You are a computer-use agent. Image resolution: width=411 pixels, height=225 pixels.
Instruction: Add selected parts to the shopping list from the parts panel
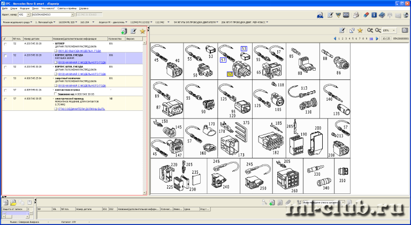[x=124, y=32]
